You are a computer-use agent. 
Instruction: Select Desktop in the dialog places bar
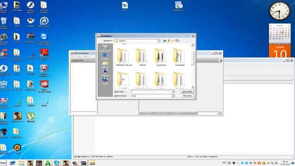[x=105, y=56]
